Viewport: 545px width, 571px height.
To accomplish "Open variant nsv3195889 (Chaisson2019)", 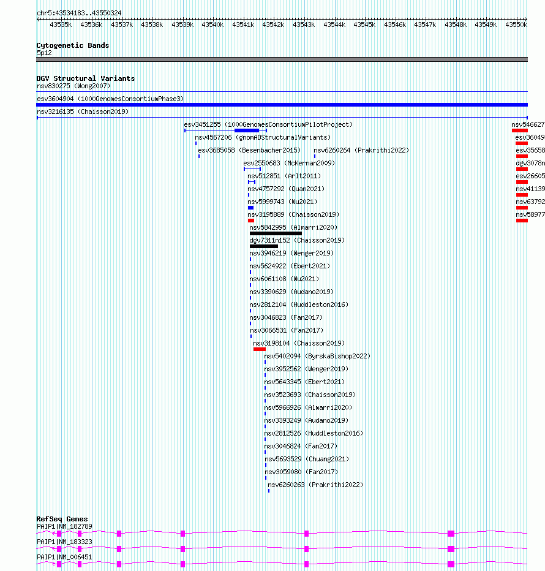I will pos(293,215).
